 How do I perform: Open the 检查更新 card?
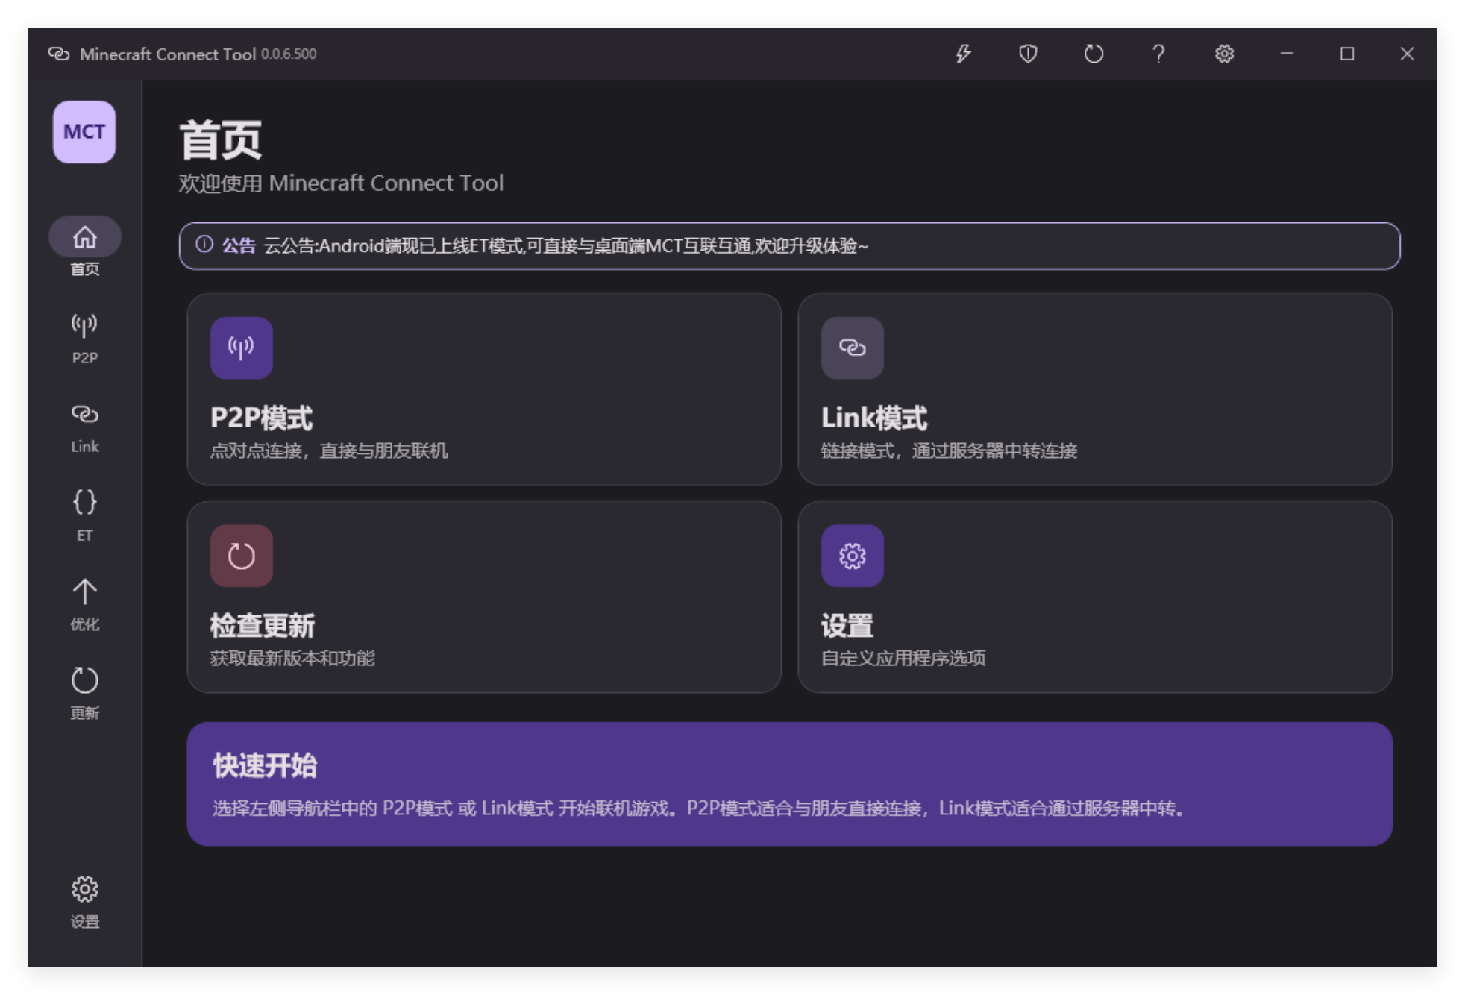coord(484,597)
